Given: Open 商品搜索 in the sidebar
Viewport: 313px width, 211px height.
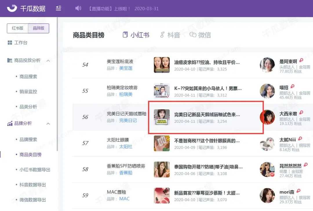Looking at the screenshot, I should click(x=28, y=76).
